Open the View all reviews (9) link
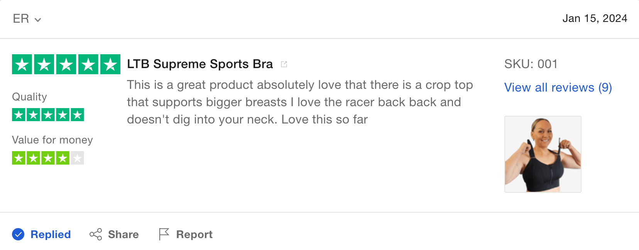Image resolution: width=639 pixels, height=250 pixels. pyautogui.click(x=558, y=88)
